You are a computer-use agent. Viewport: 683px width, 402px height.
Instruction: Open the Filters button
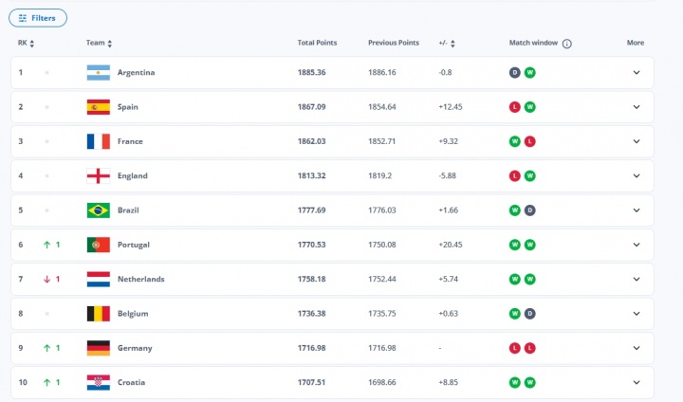coord(38,17)
